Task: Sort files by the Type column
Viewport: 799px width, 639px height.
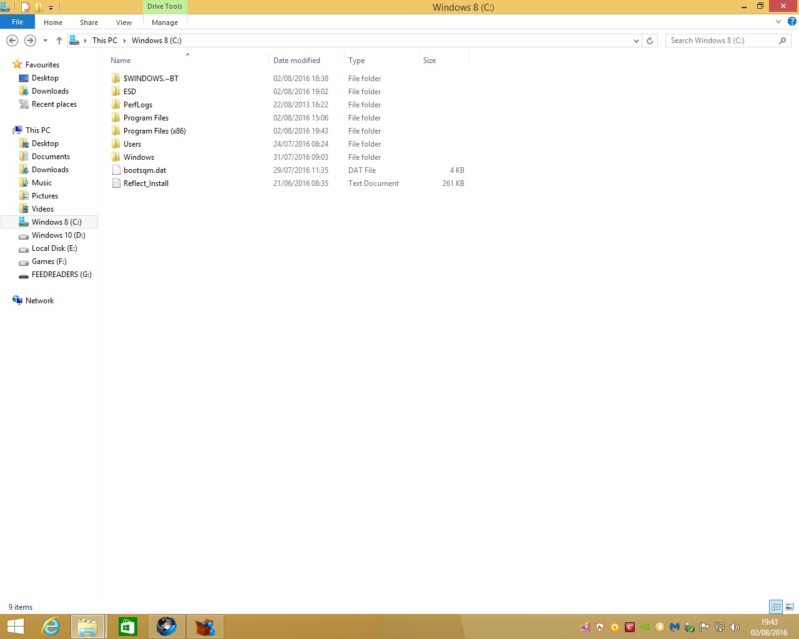Action: point(356,61)
